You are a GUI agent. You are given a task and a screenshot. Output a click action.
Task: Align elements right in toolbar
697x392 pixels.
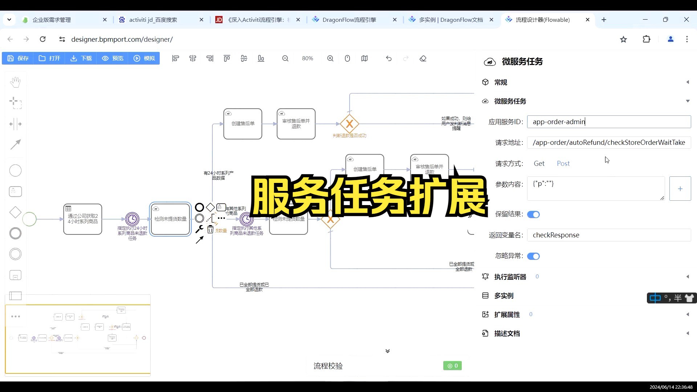(210, 58)
